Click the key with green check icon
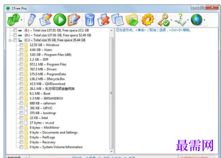 click(x=164, y=20)
